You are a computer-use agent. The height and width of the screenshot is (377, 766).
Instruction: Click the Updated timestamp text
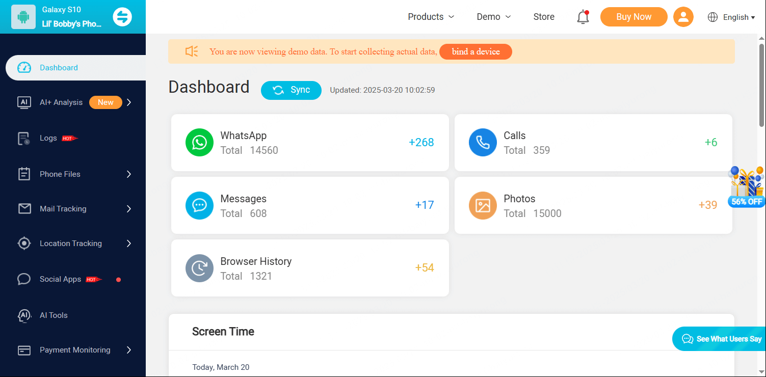[382, 90]
